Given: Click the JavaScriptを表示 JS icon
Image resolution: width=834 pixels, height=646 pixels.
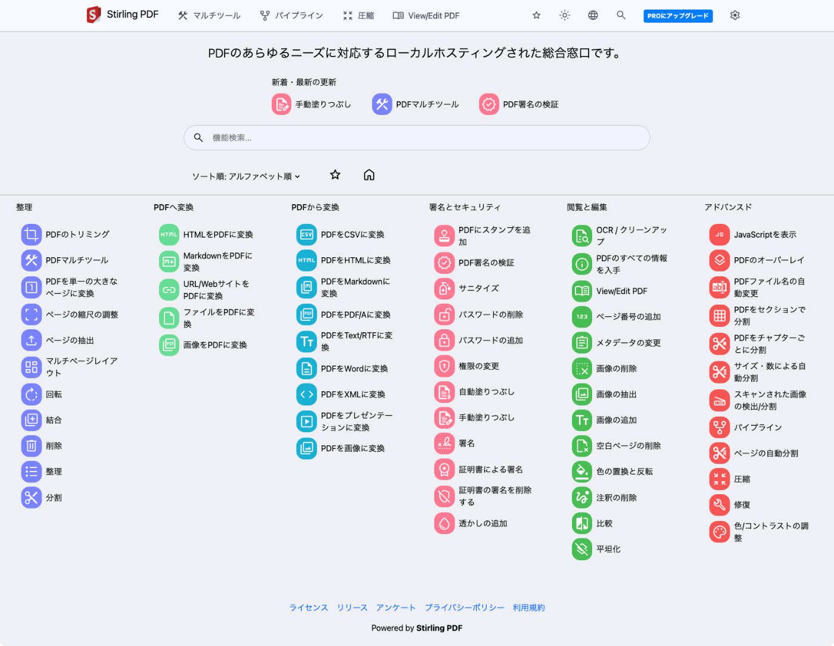Looking at the screenshot, I should pyautogui.click(x=720, y=235).
